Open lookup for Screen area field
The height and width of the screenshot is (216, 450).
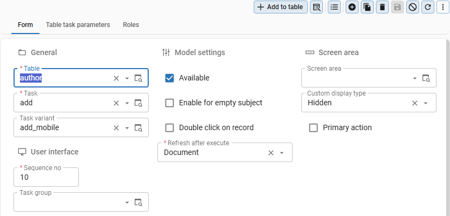coord(426,78)
